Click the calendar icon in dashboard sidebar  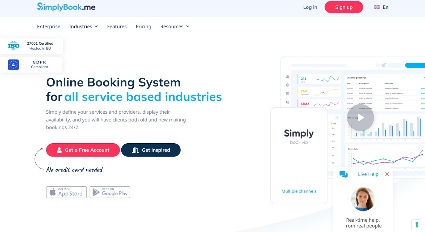click(x=287, y=93)
